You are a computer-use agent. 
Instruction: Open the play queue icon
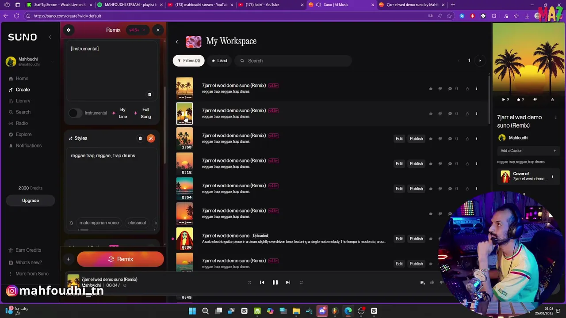pyautogui.click(x=422, y=283)
